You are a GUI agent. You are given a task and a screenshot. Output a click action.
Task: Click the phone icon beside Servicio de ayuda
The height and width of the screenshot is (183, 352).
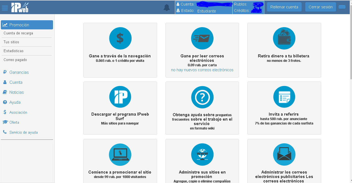pyautogui.click(x=5, y=132)
